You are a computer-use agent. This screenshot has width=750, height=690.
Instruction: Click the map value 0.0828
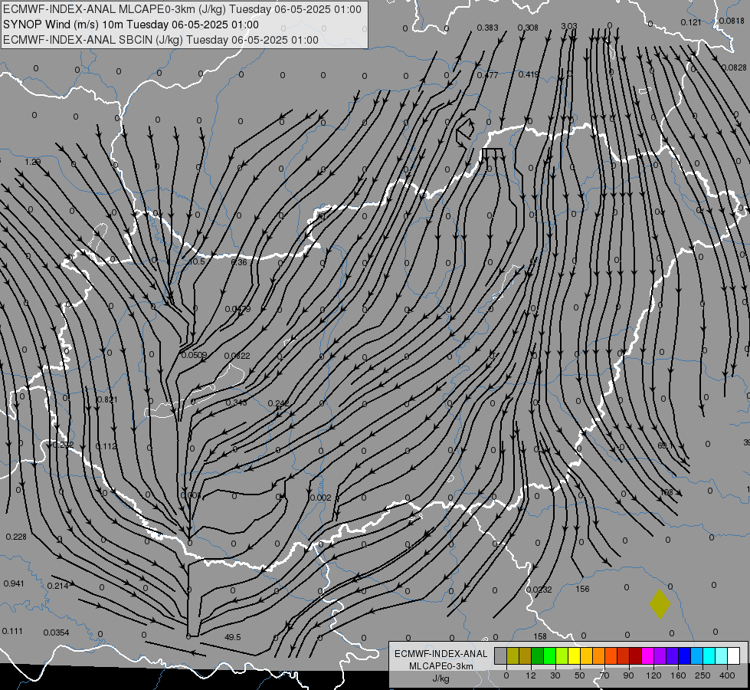(734, 67)
